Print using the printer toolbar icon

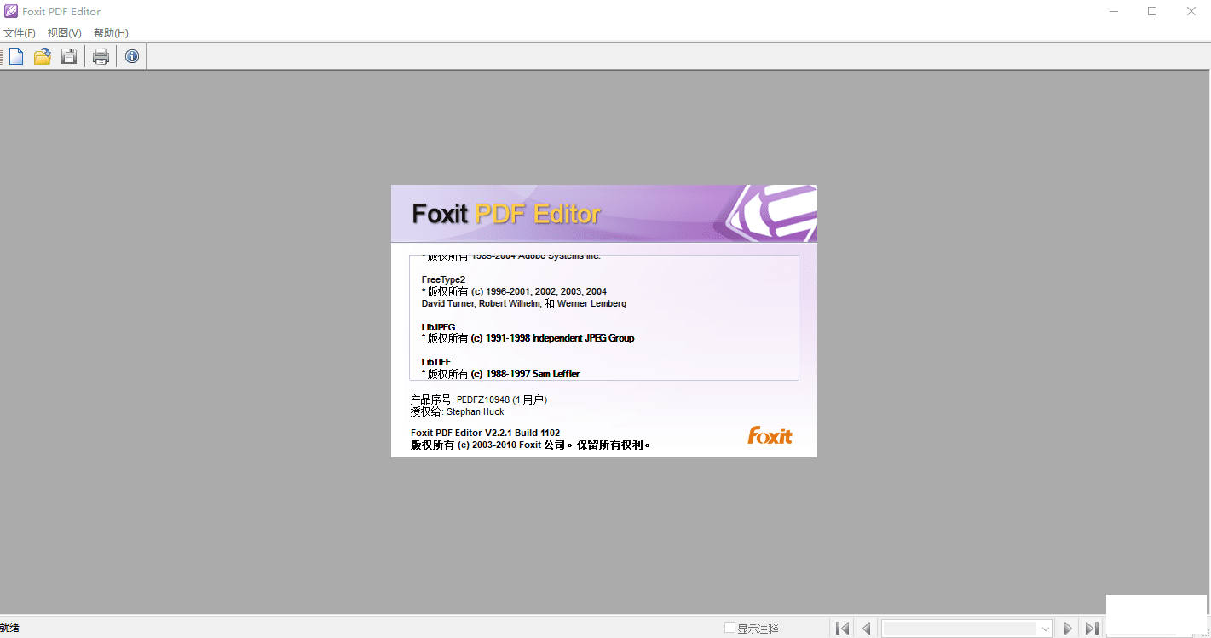(x=101, y=57)
